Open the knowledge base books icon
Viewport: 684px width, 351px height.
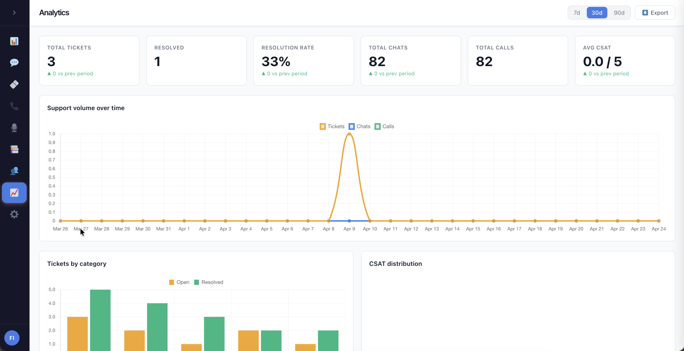pyautogui.click(x=14, y=149)
